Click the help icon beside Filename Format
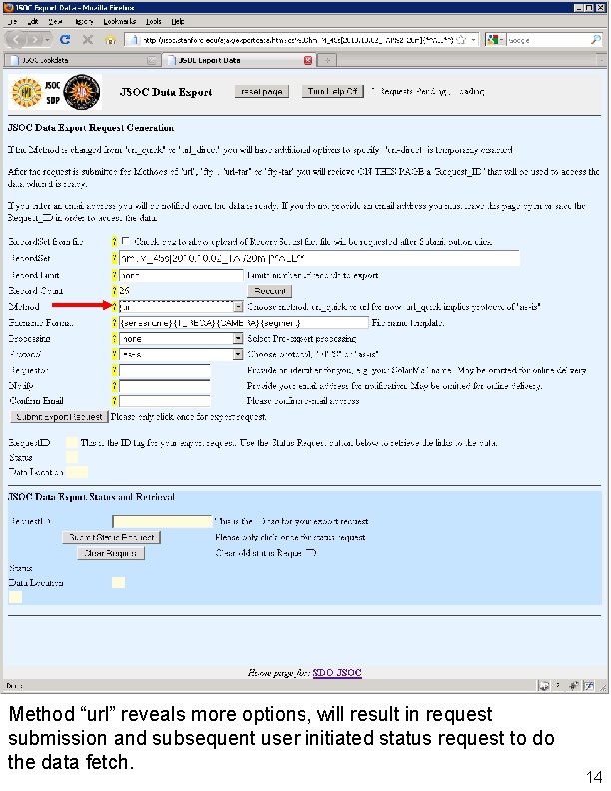Screen dimensions: 611x791 (114, 322)
